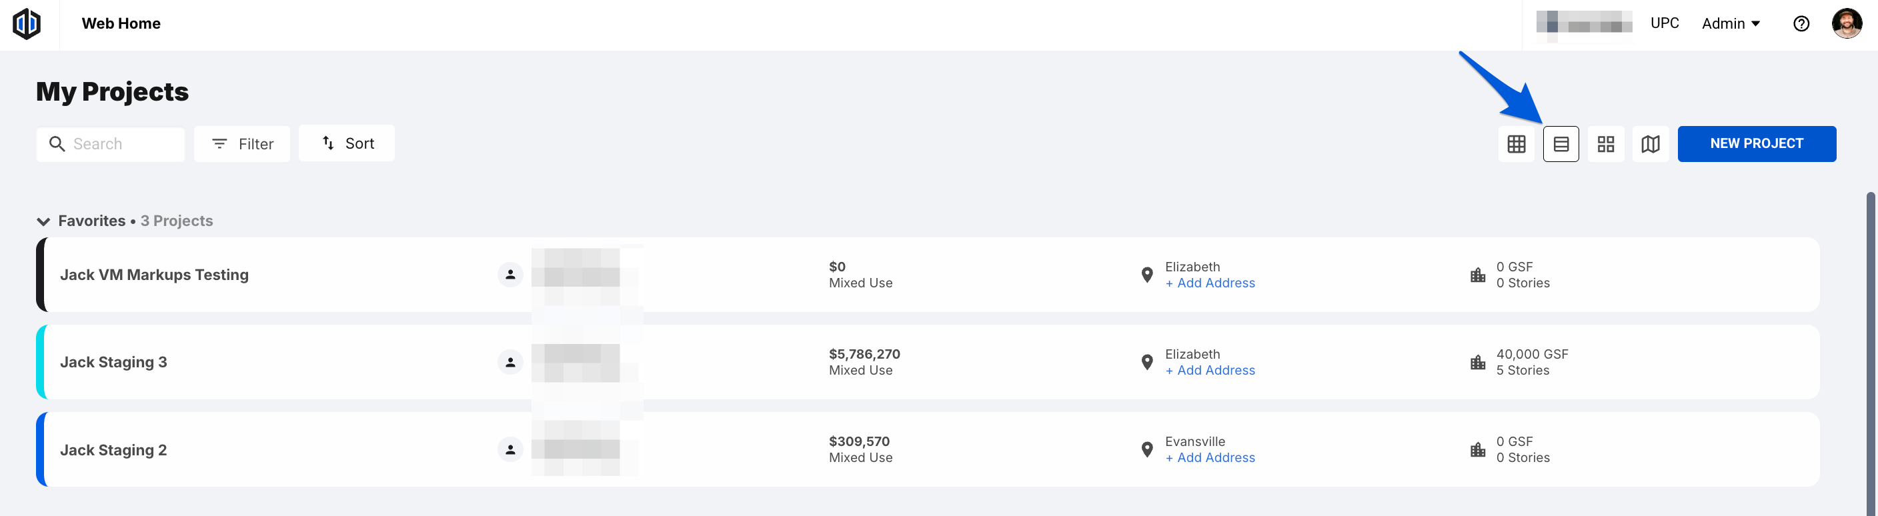Open the Filter options
Image resolution: width=1878 pixels, height=516 pixels.
tap(242, 143)
